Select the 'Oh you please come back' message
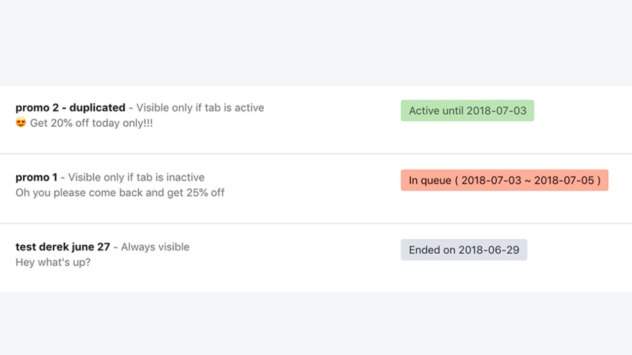This screenshot has width=632, height=355. pos(120,193)
